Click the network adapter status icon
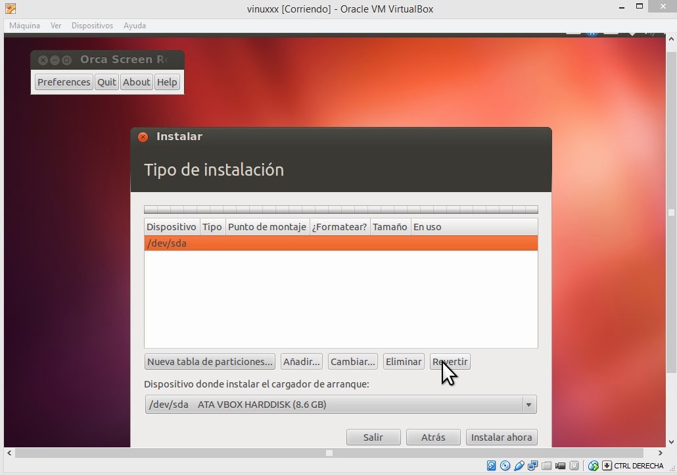This screenshot has width=677, height=475. coord(532,466)
